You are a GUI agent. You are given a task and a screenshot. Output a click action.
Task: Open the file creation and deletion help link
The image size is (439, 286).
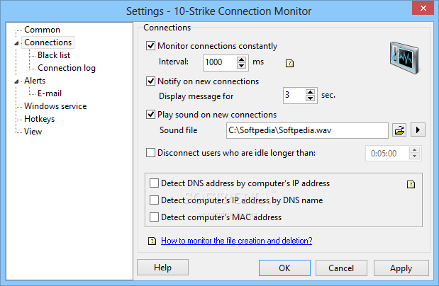click(x=237, y=241)
